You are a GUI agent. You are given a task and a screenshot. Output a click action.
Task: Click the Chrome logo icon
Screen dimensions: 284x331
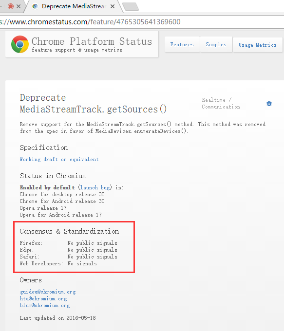pos(20,44)
